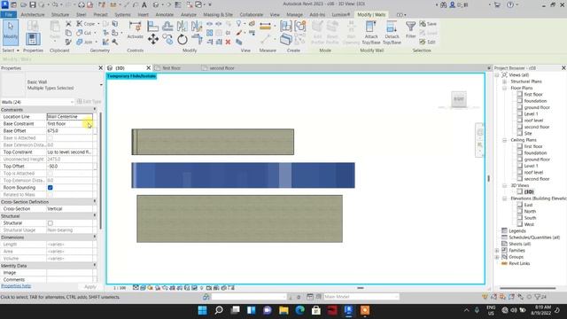Open the Windows Start menu

coord(203,310)
